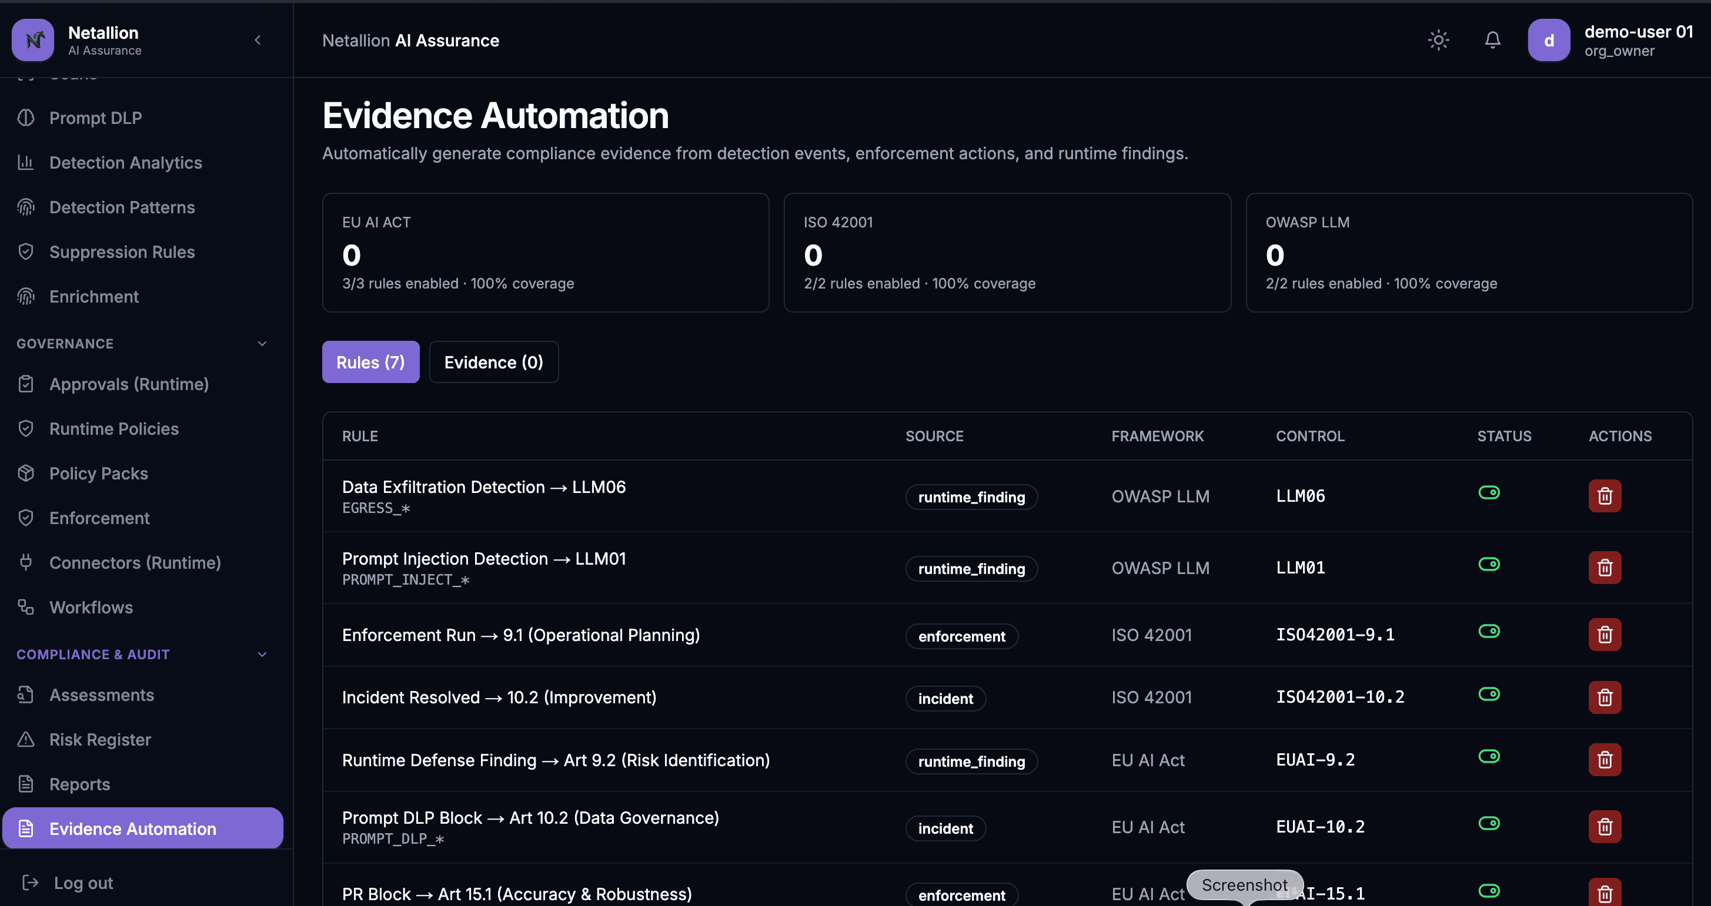Delete the Prompt DLP Block rule

click(x=1605, y=826)
